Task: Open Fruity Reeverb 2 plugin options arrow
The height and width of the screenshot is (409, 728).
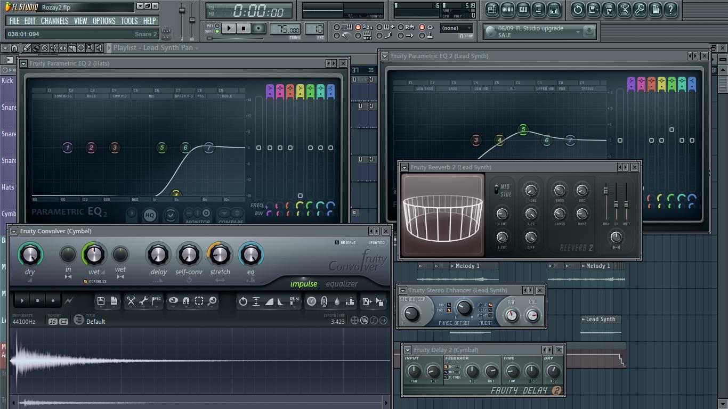Action: (x=405, y=167)
